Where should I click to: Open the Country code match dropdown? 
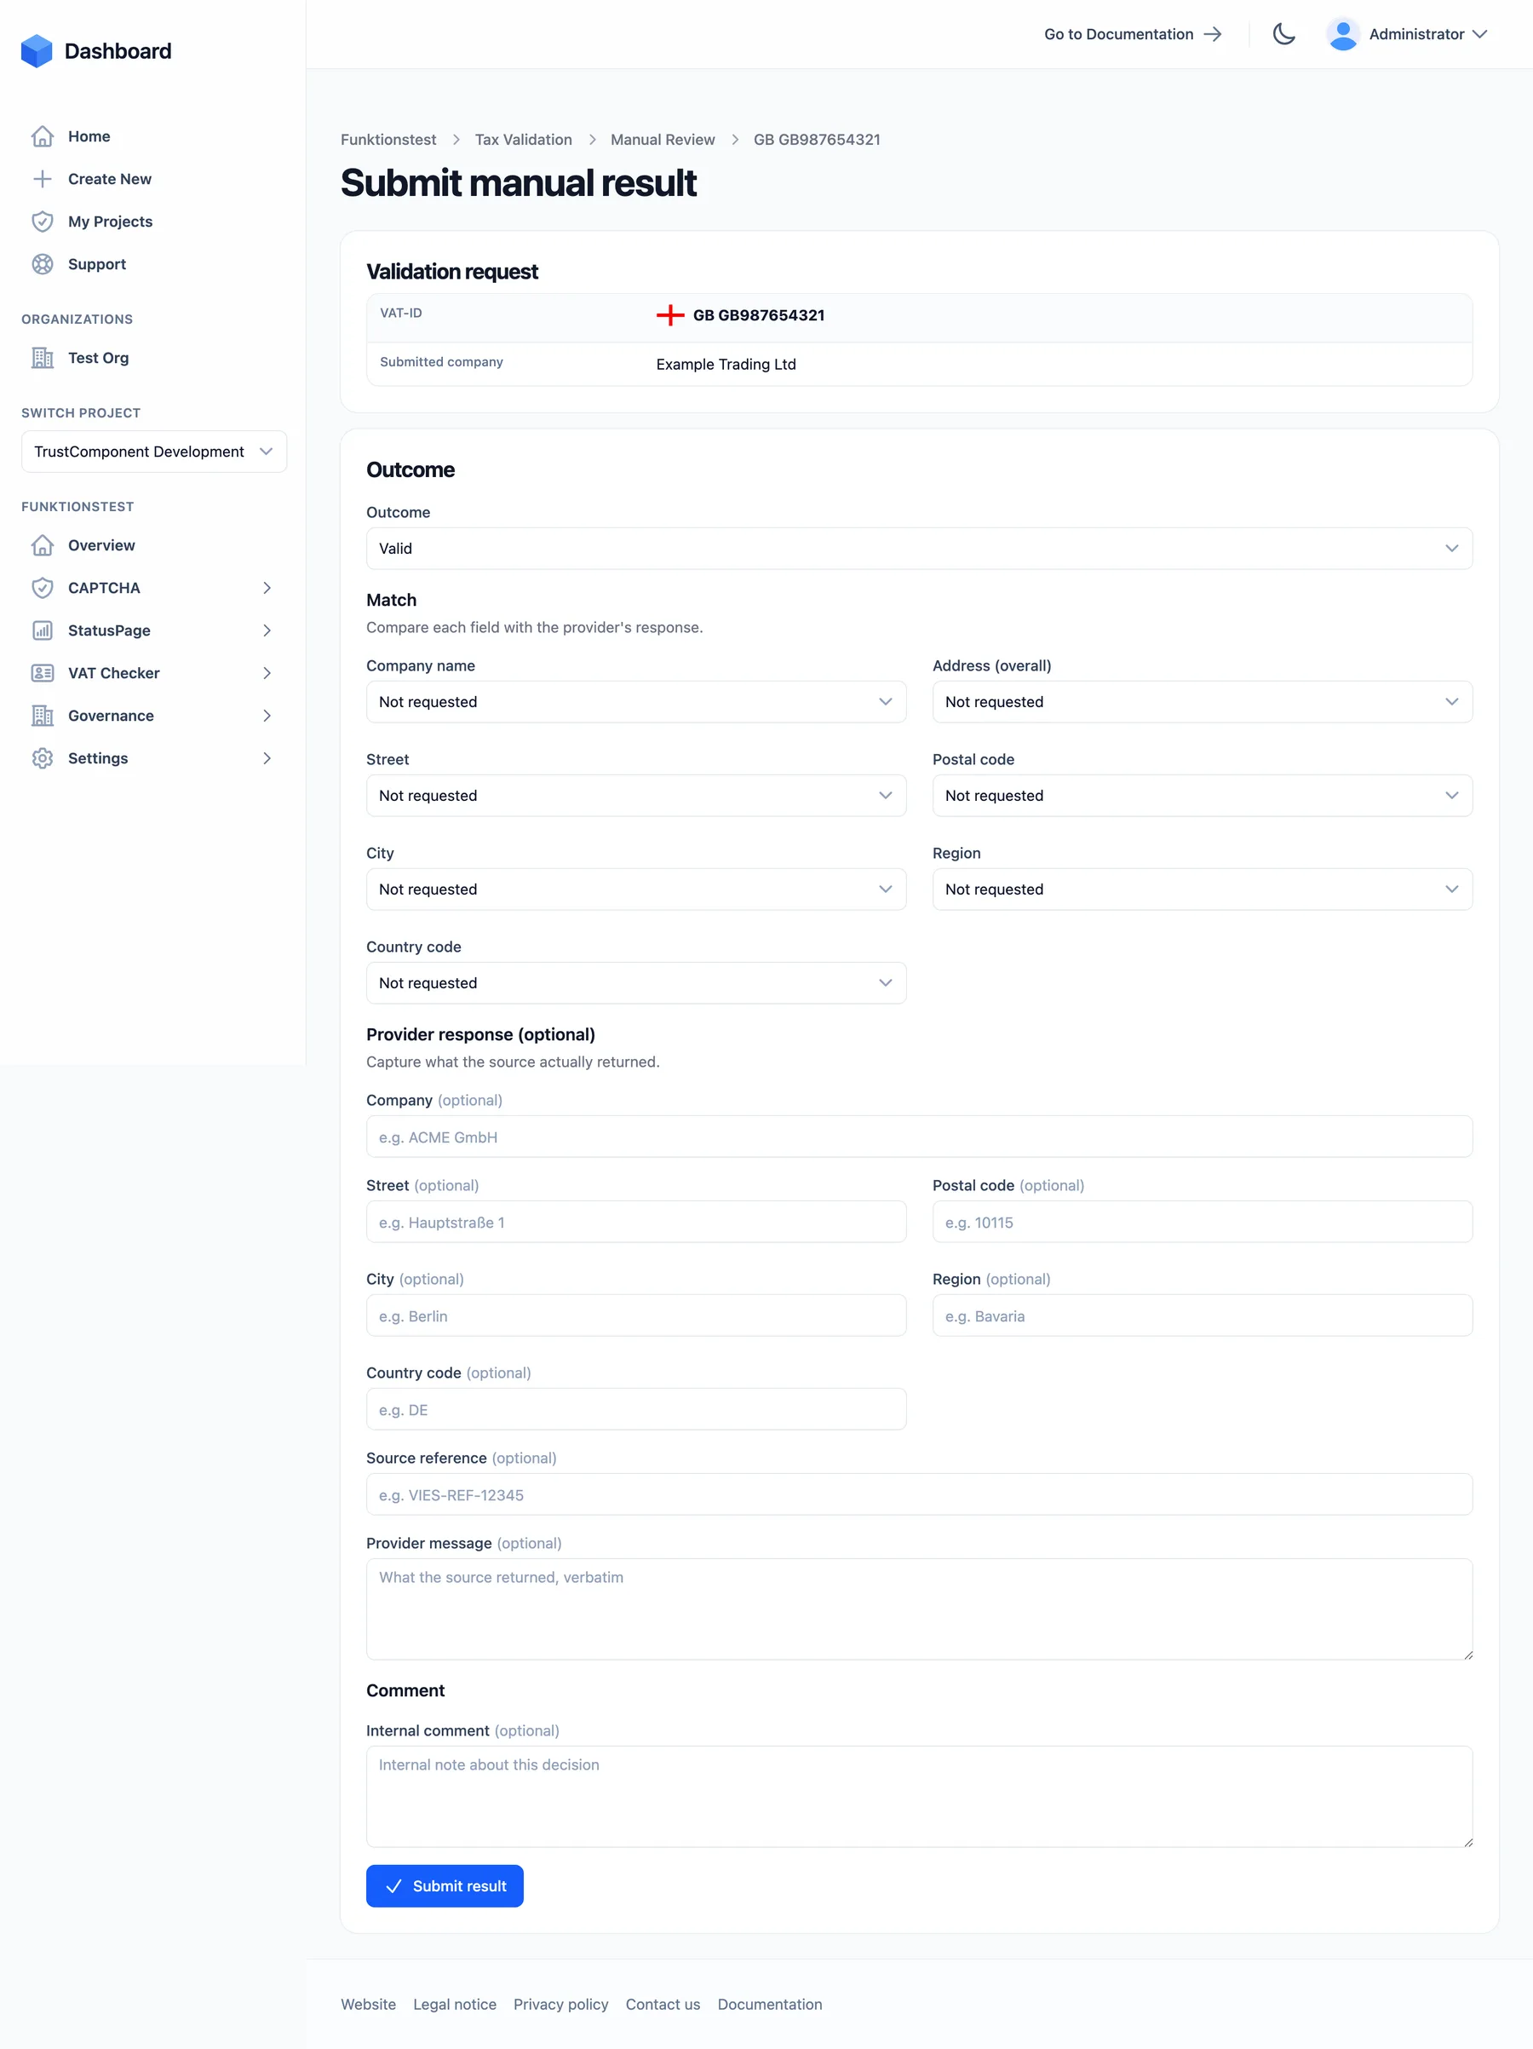point(636,983)
